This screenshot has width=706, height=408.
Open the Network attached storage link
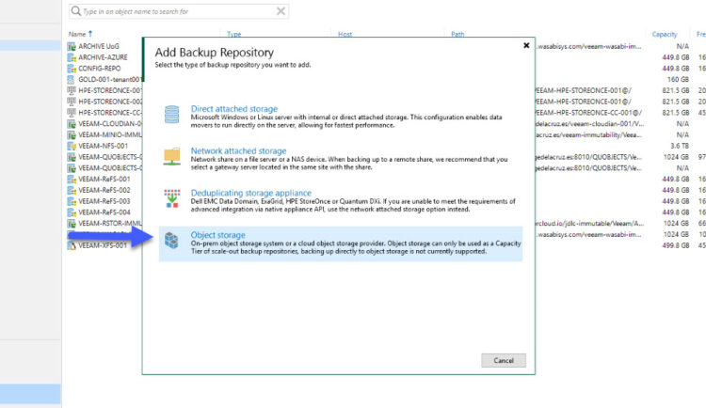pyautogui.click(x=238, y=150)
